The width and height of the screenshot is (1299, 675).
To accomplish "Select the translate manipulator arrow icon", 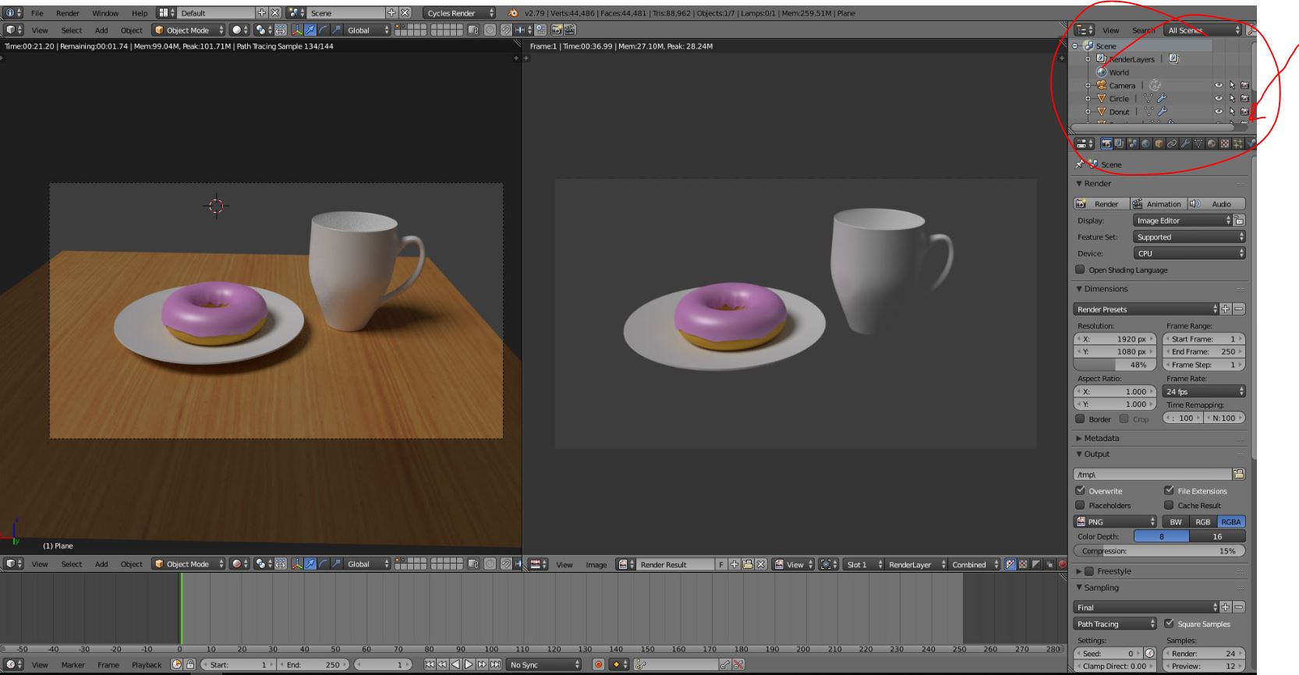I will tap(310, 30).
